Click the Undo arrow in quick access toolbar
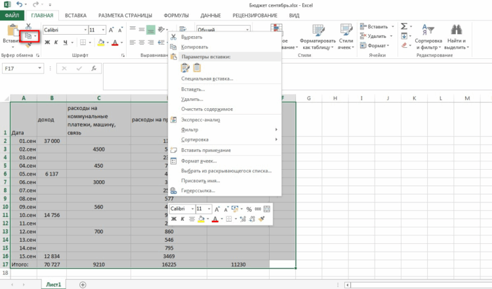 coord(20,5)
